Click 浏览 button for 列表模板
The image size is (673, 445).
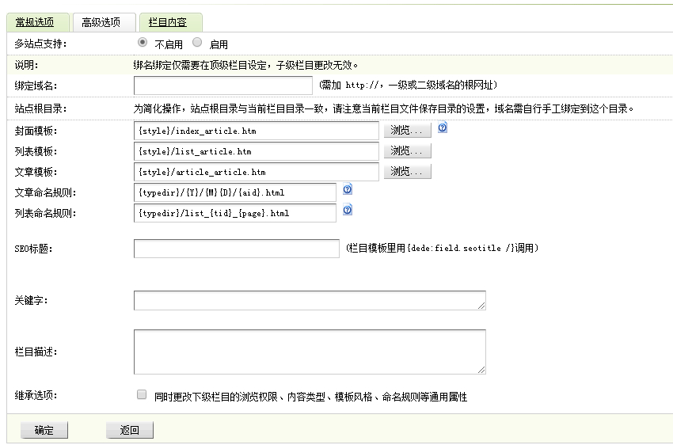tap(408, 151)
